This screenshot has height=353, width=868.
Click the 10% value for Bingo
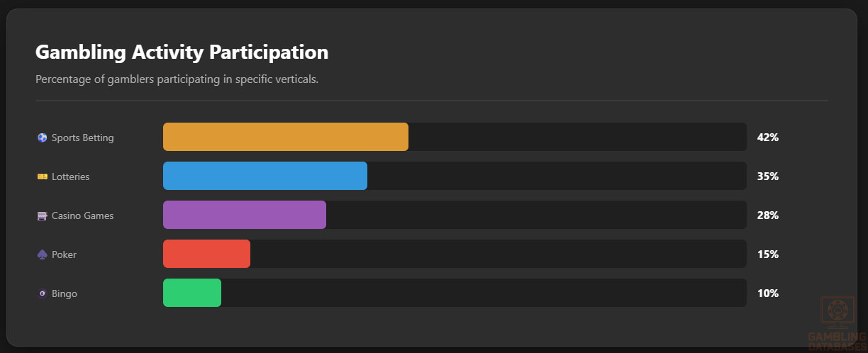(x=768, y=293)
